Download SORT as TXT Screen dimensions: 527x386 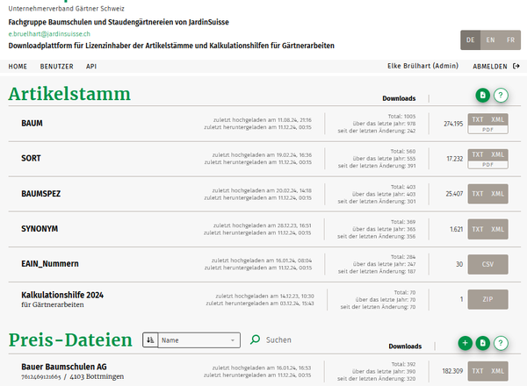(x=478, y=154)
